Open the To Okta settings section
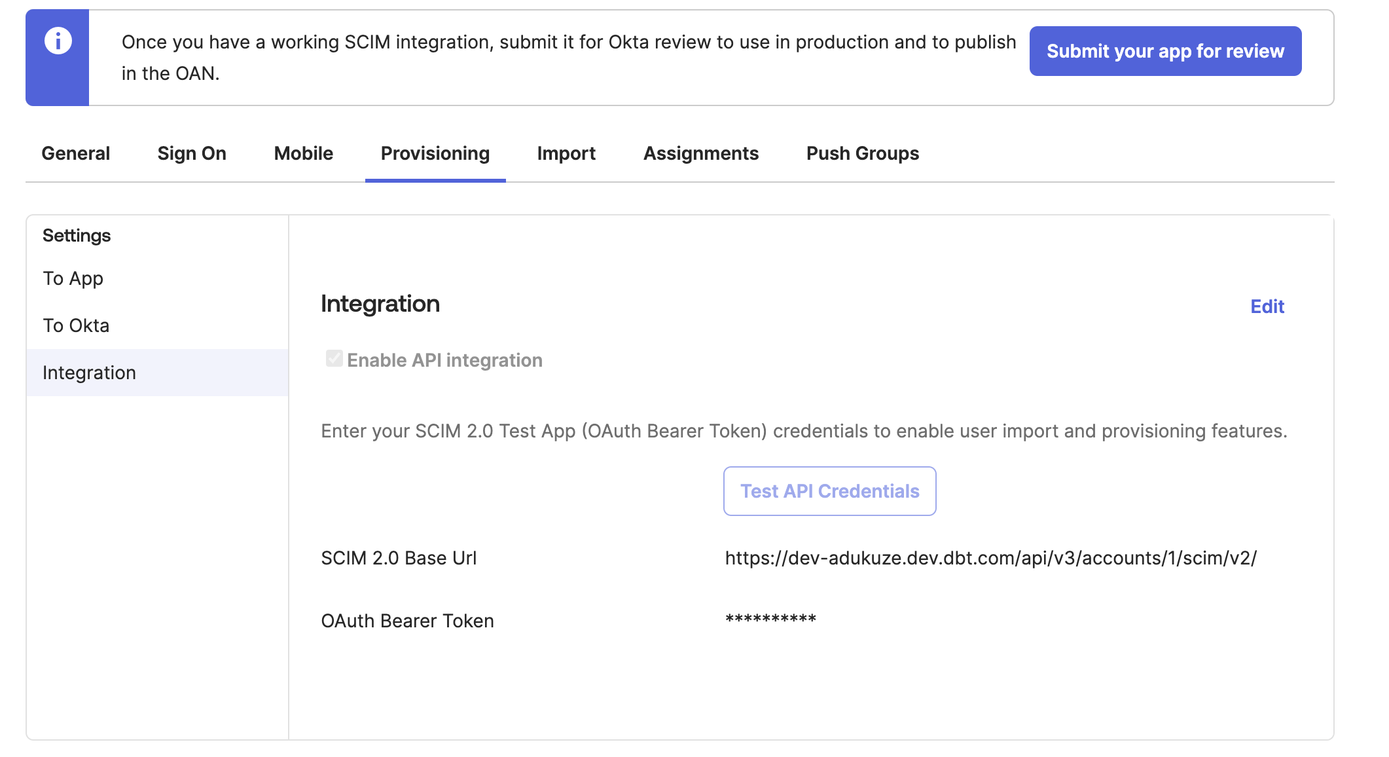Screen dimensions: 1389x757 coord(75,325)
